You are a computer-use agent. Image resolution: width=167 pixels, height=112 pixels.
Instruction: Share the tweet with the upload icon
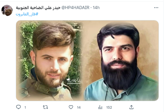[131, 107]
